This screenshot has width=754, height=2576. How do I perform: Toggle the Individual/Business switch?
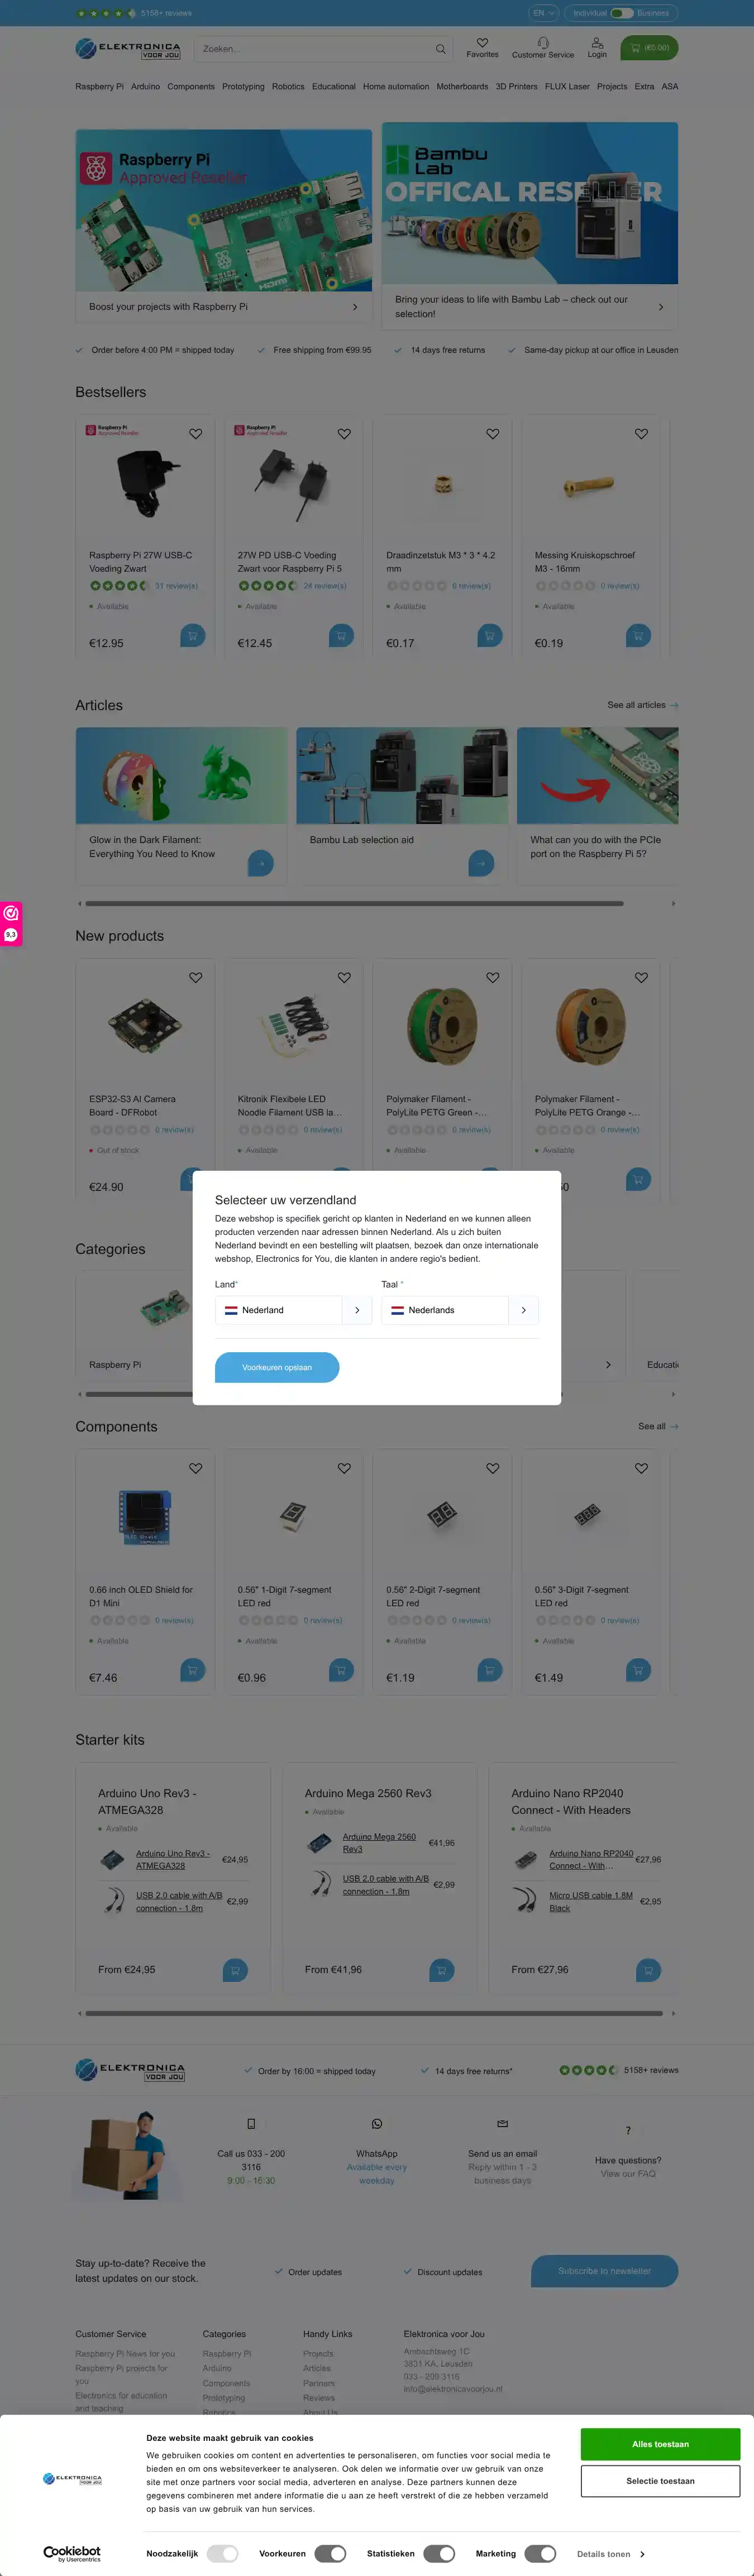[x=622, y=13]
